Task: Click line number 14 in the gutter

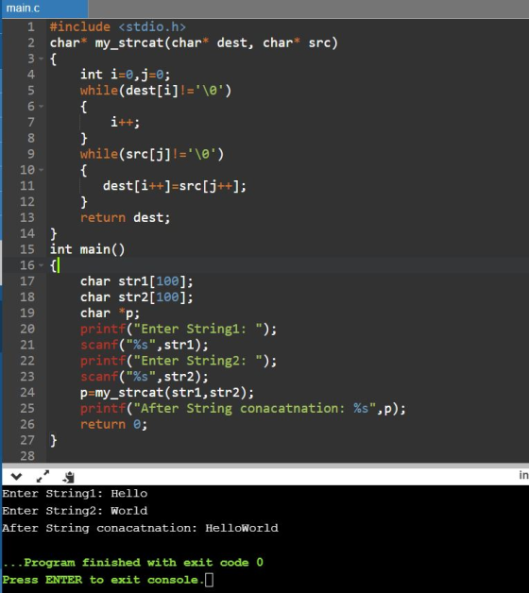Action: (x=27, y=233)
